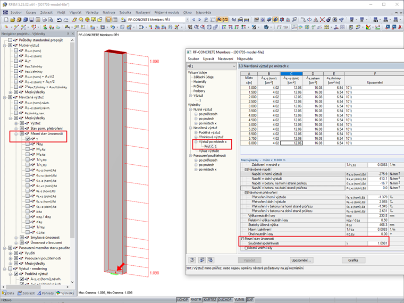Image resolution: width=404 pixels, height=303 pixels.
Task: Check the d Rd checkbox
Action: click(x=28, y=222)
